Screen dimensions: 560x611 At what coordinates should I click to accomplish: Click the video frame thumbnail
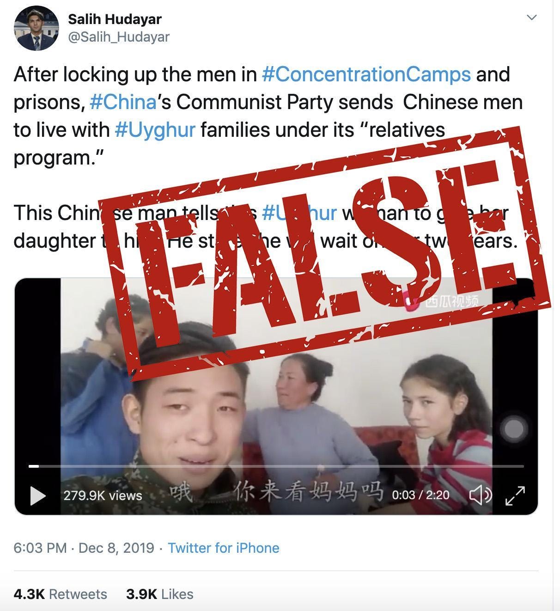(x=276, y=397)
